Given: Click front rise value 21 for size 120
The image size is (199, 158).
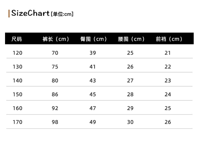Looking at the screenshot, I should (x=168, y=53).
